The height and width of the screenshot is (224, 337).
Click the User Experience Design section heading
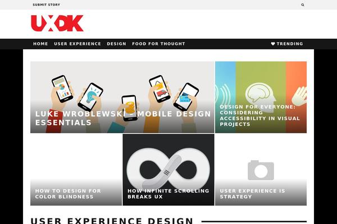(x=112, y=221)
